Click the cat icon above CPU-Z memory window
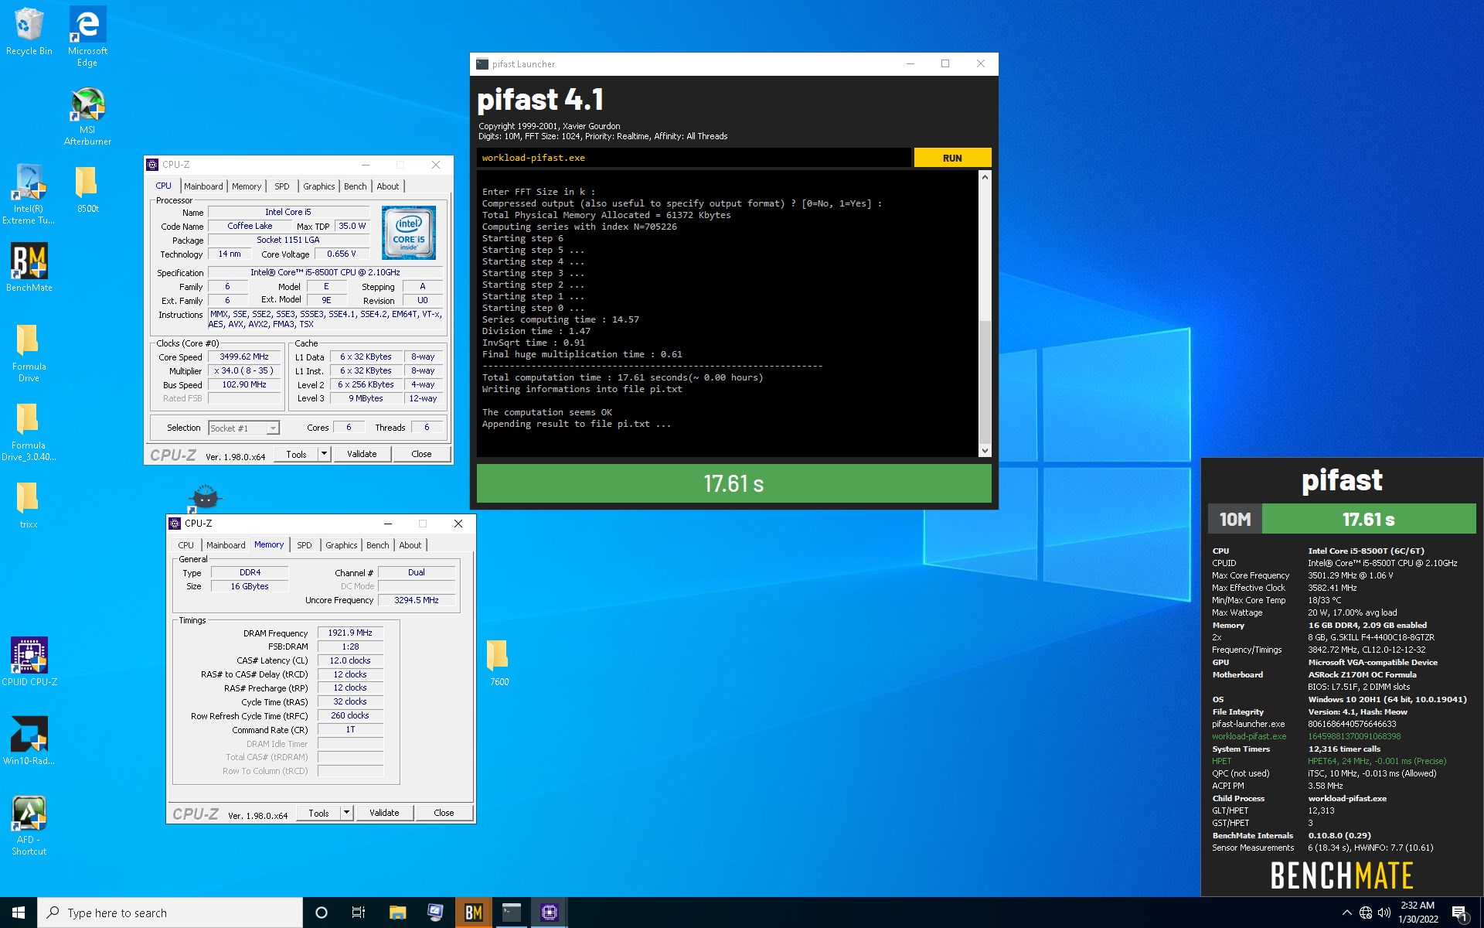Viewport: 1484px width, 928px height. point(205,497)
